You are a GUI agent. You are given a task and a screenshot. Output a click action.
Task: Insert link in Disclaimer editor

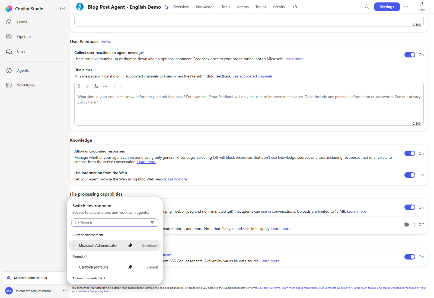click(x=105, y=86)
